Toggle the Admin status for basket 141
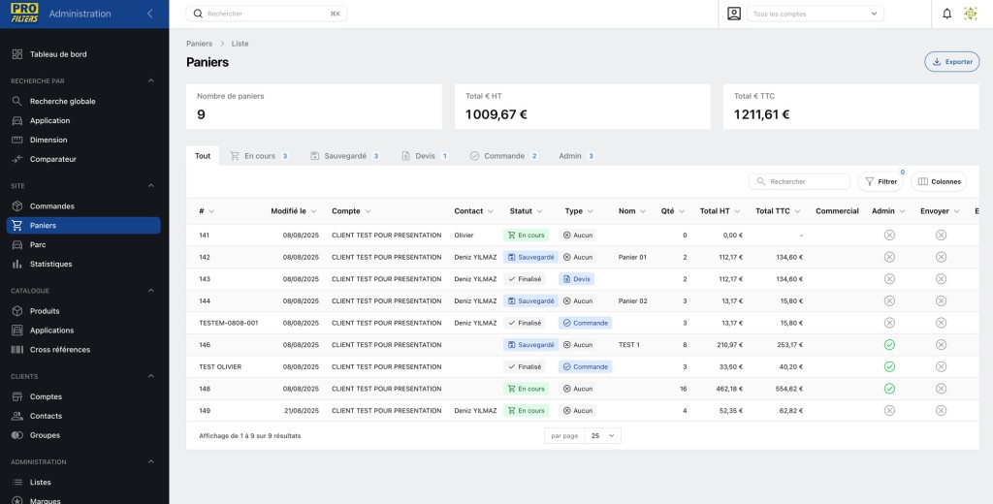 pyautogui.click(x=889, y=235)
